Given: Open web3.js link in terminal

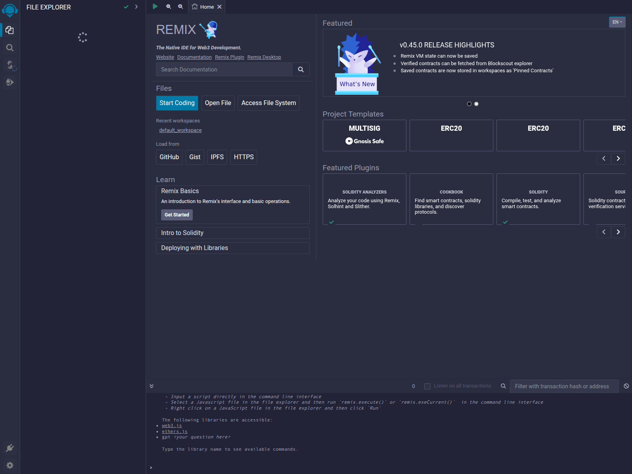Looking at the screenshot, I should [172, 426].
